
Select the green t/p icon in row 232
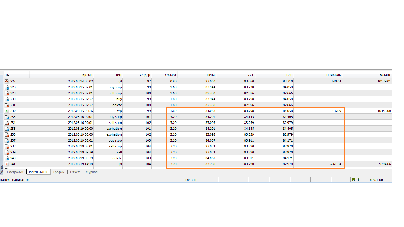point(7,111)
